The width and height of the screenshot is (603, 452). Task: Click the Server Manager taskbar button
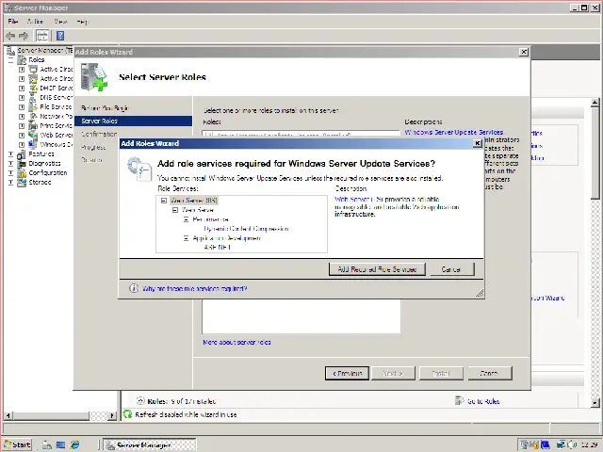(x=150, y=444)
